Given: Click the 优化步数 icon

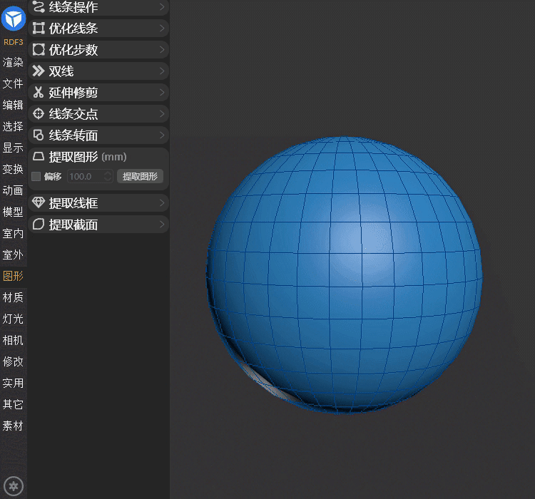Looking at the screenshot, I should [39, 49].
